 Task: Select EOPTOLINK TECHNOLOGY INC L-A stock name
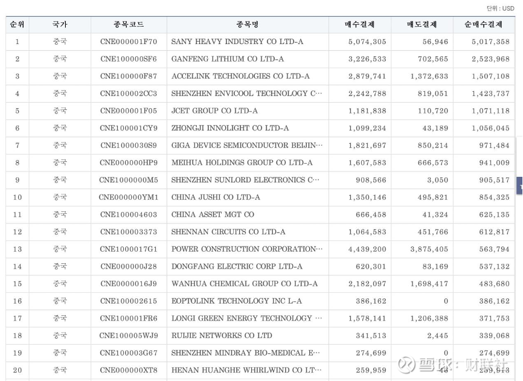pyautogui.click(x=237, y=301)
